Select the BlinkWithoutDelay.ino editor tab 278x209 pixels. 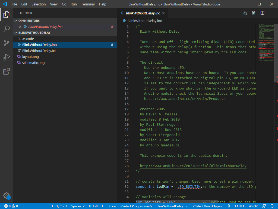[143, 13]
